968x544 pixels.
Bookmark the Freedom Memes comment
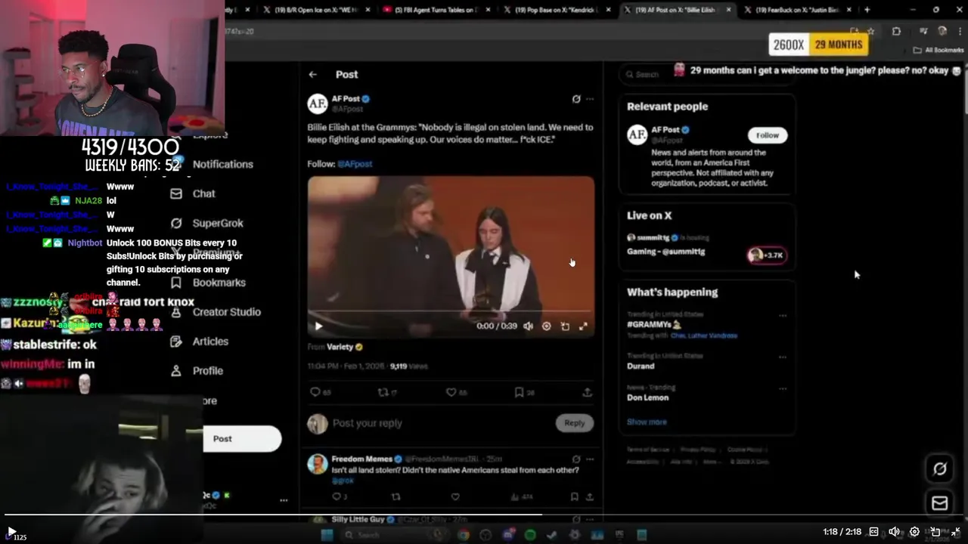[575, 496]
